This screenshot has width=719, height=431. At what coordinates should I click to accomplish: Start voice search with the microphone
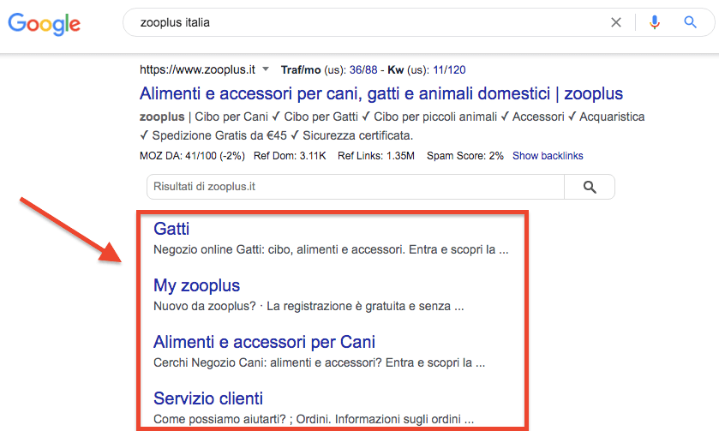coord(655,23)
